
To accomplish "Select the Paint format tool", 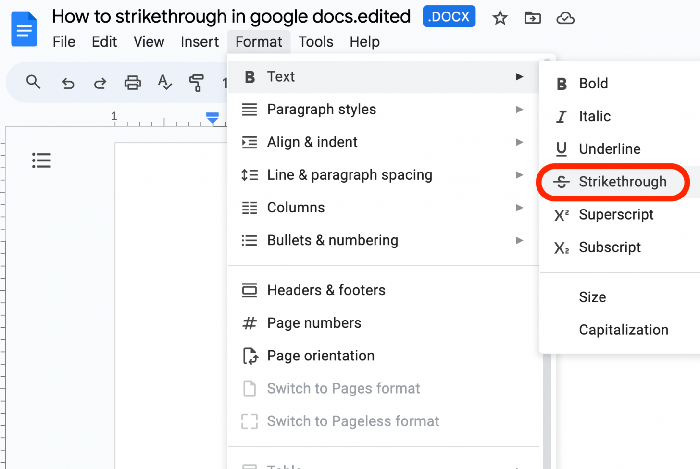I will point(197,83).
